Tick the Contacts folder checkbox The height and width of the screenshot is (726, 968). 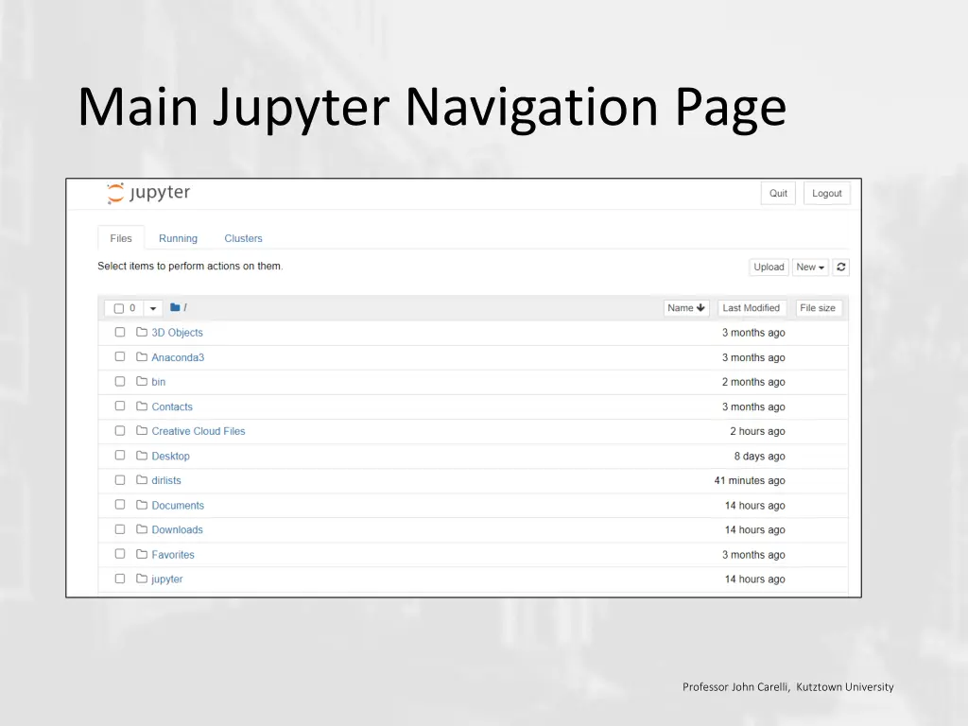[x=120, y=406]
